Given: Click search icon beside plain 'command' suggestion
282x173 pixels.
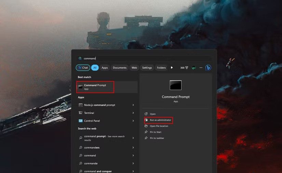Looking at the screenshot, I should click(81, 155).
